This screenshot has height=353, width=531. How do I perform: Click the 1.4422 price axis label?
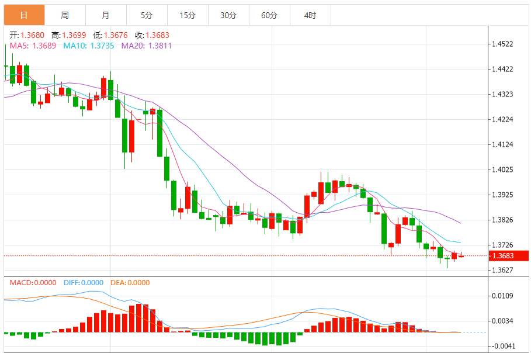[x=502, y=69]
